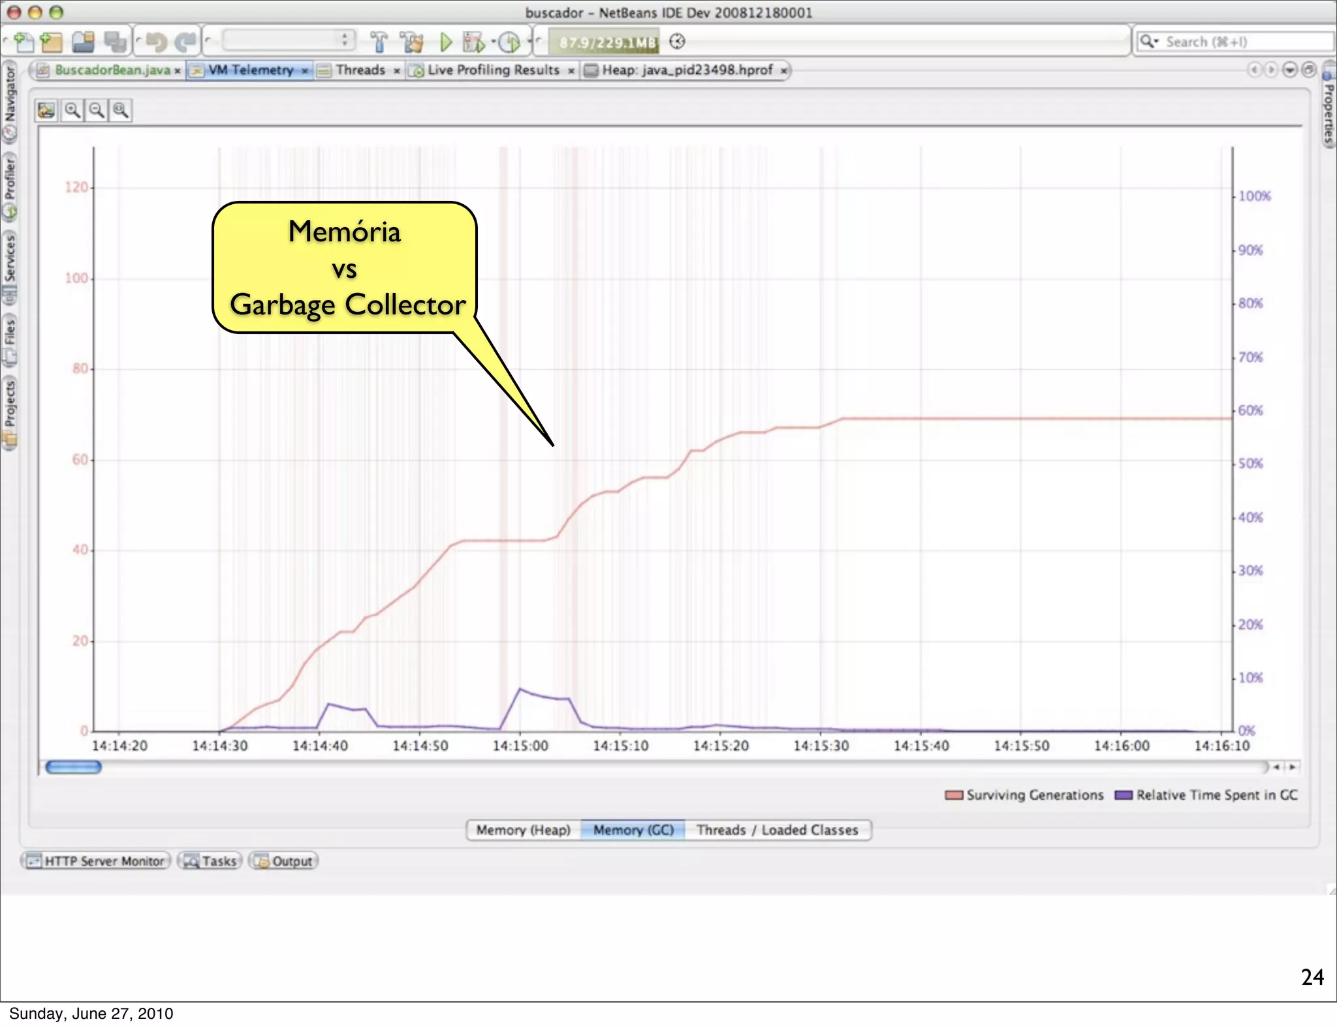Switch to Memory (Heap) view
Viewport: 1337px width, 1028px height.
523,830
